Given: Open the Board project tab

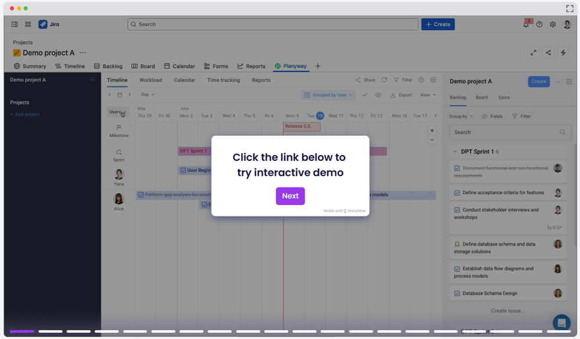Looking at the screenshot, I should [143, 66].
